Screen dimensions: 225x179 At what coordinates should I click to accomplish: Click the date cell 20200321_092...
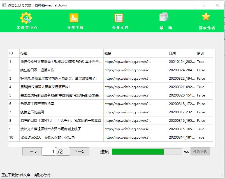182,87
